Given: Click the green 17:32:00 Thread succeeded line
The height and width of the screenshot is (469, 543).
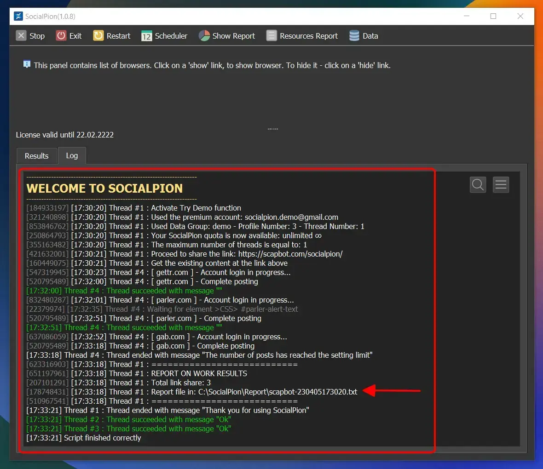Looking at the screenshot, I should pyautogui.click(x=124, y=291).
